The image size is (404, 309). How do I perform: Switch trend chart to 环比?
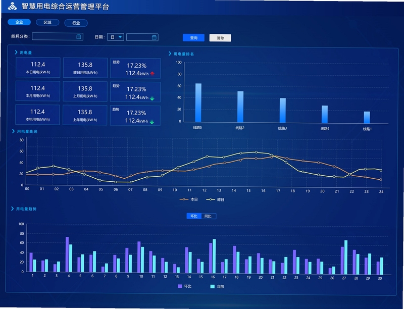click(x=194, y=216)
